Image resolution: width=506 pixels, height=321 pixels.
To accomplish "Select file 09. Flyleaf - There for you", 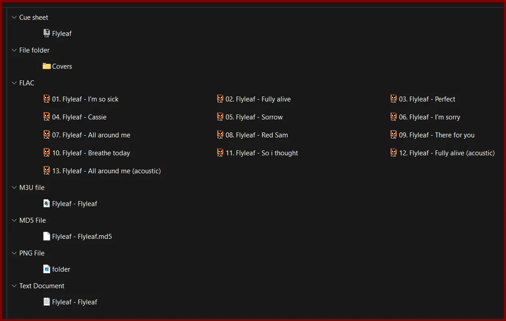I will point(437,135).
